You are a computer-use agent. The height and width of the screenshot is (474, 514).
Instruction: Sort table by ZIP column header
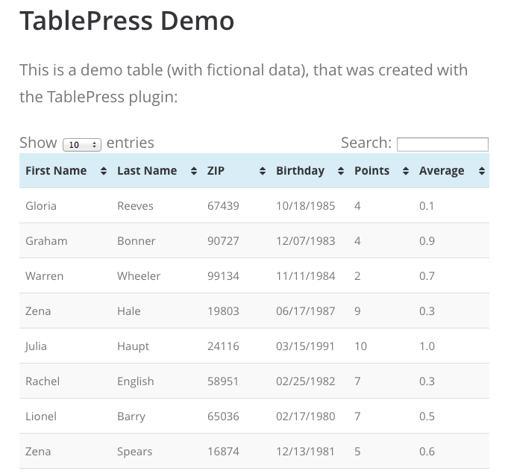coord(236,171)
